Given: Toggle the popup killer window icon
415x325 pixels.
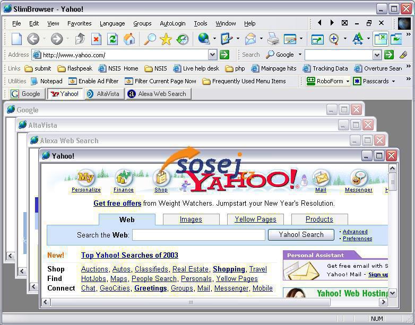Looking at the screenshot, I should click(381, 39).
